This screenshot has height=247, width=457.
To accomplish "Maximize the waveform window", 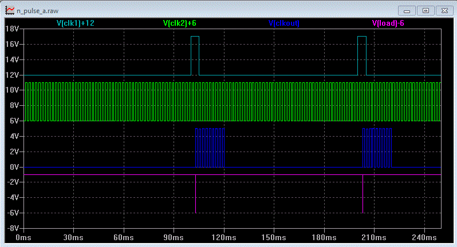I will point(426,11).
